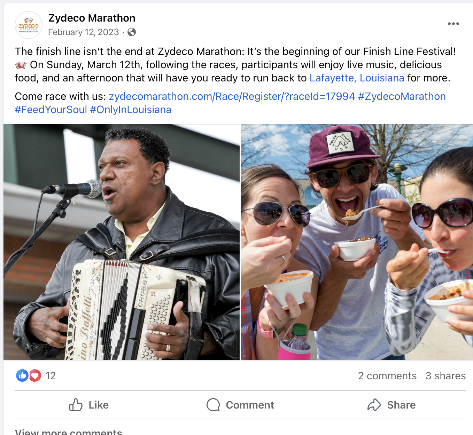View the photo of people eating
473x435 pixels.
[357, 242]
